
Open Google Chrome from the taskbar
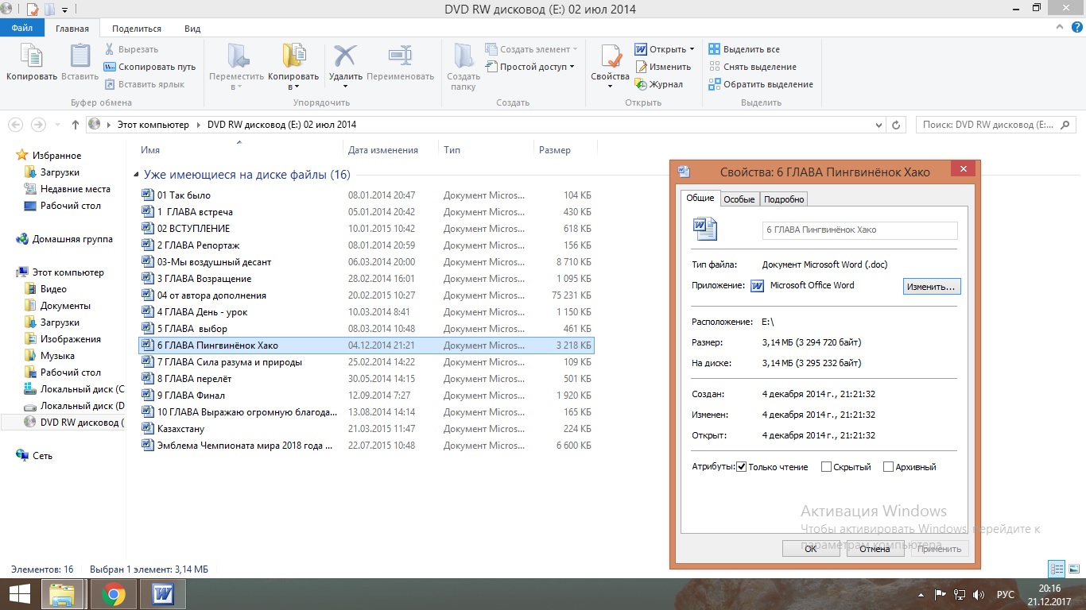coord(113,594)
